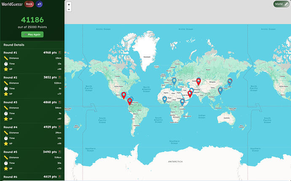This screenshot has width=291, height=181.
Task: Click the 54km distance value
Action: click(x=58, y=108)
